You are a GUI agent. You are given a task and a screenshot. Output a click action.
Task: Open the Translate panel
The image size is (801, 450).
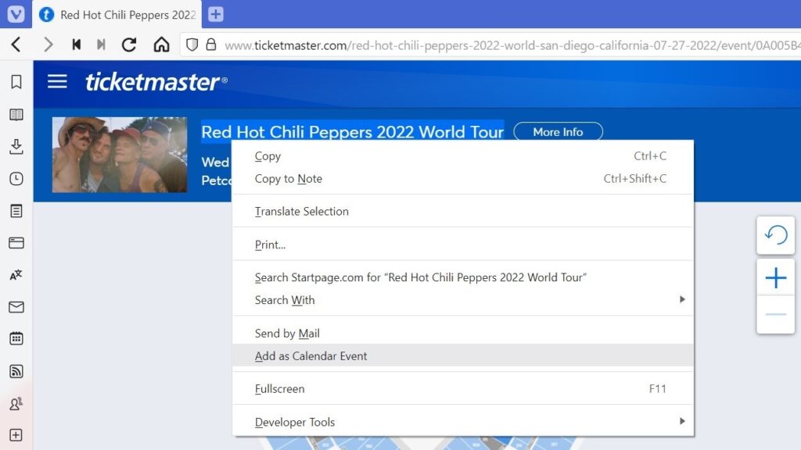pos(16,275)
